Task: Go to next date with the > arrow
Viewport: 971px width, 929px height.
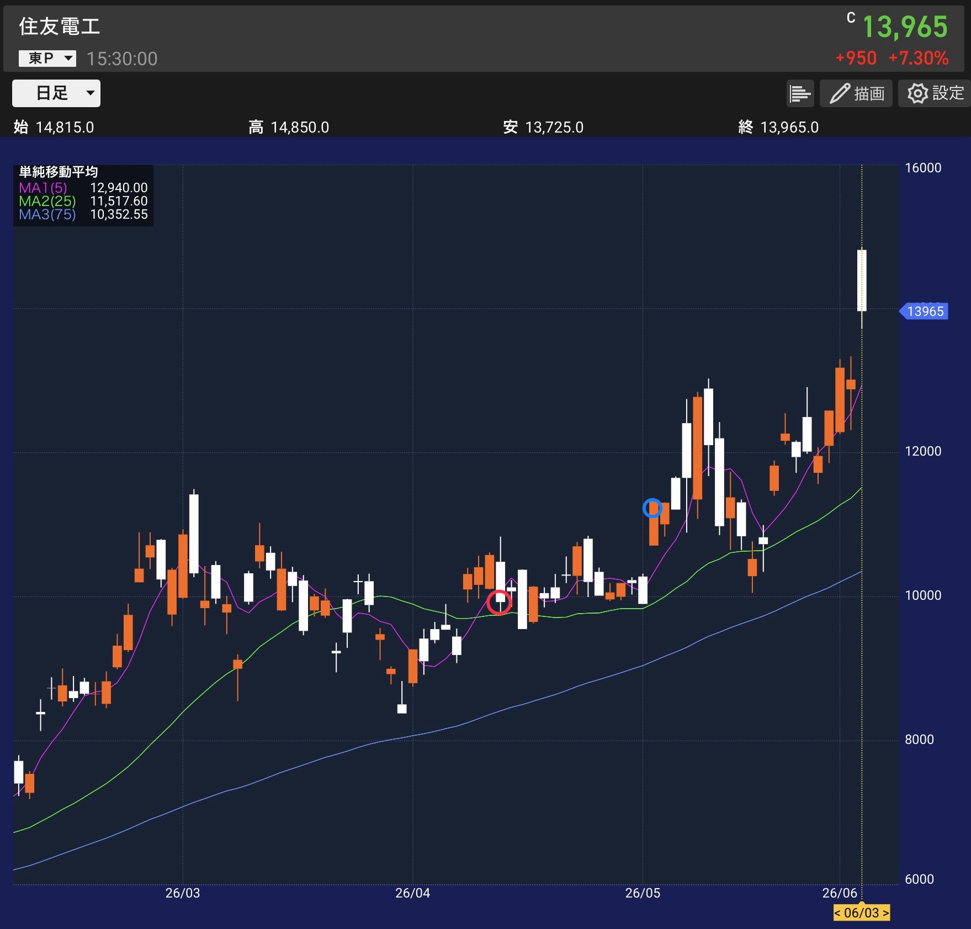Action: click(x=885, y=913)
